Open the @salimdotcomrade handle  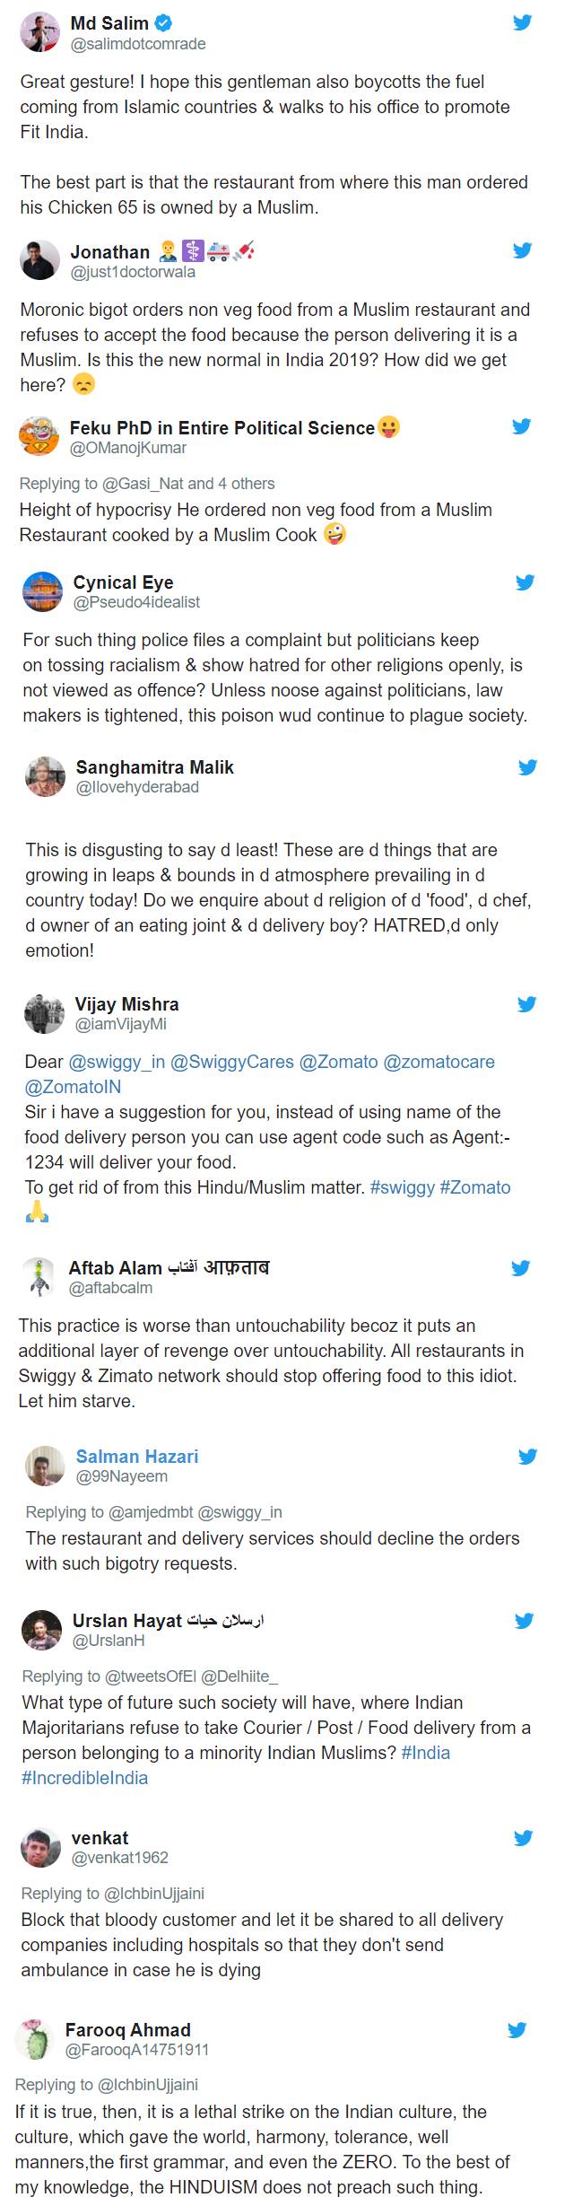pos(138,44)
